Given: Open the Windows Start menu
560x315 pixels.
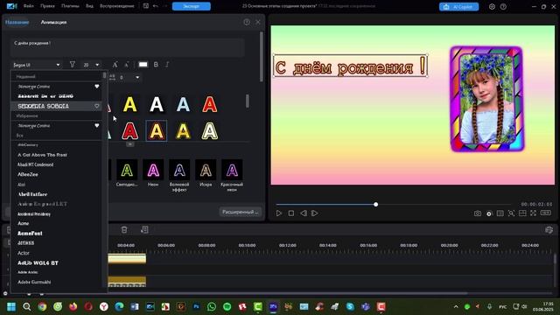Looking at the screenshot, I should 11,306.
